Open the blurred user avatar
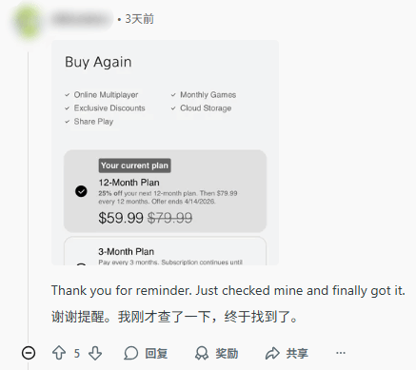This screenshot has height=370, width=416. [28, 21]
